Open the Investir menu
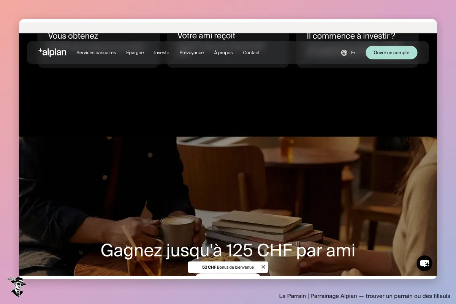 [161, 53]
